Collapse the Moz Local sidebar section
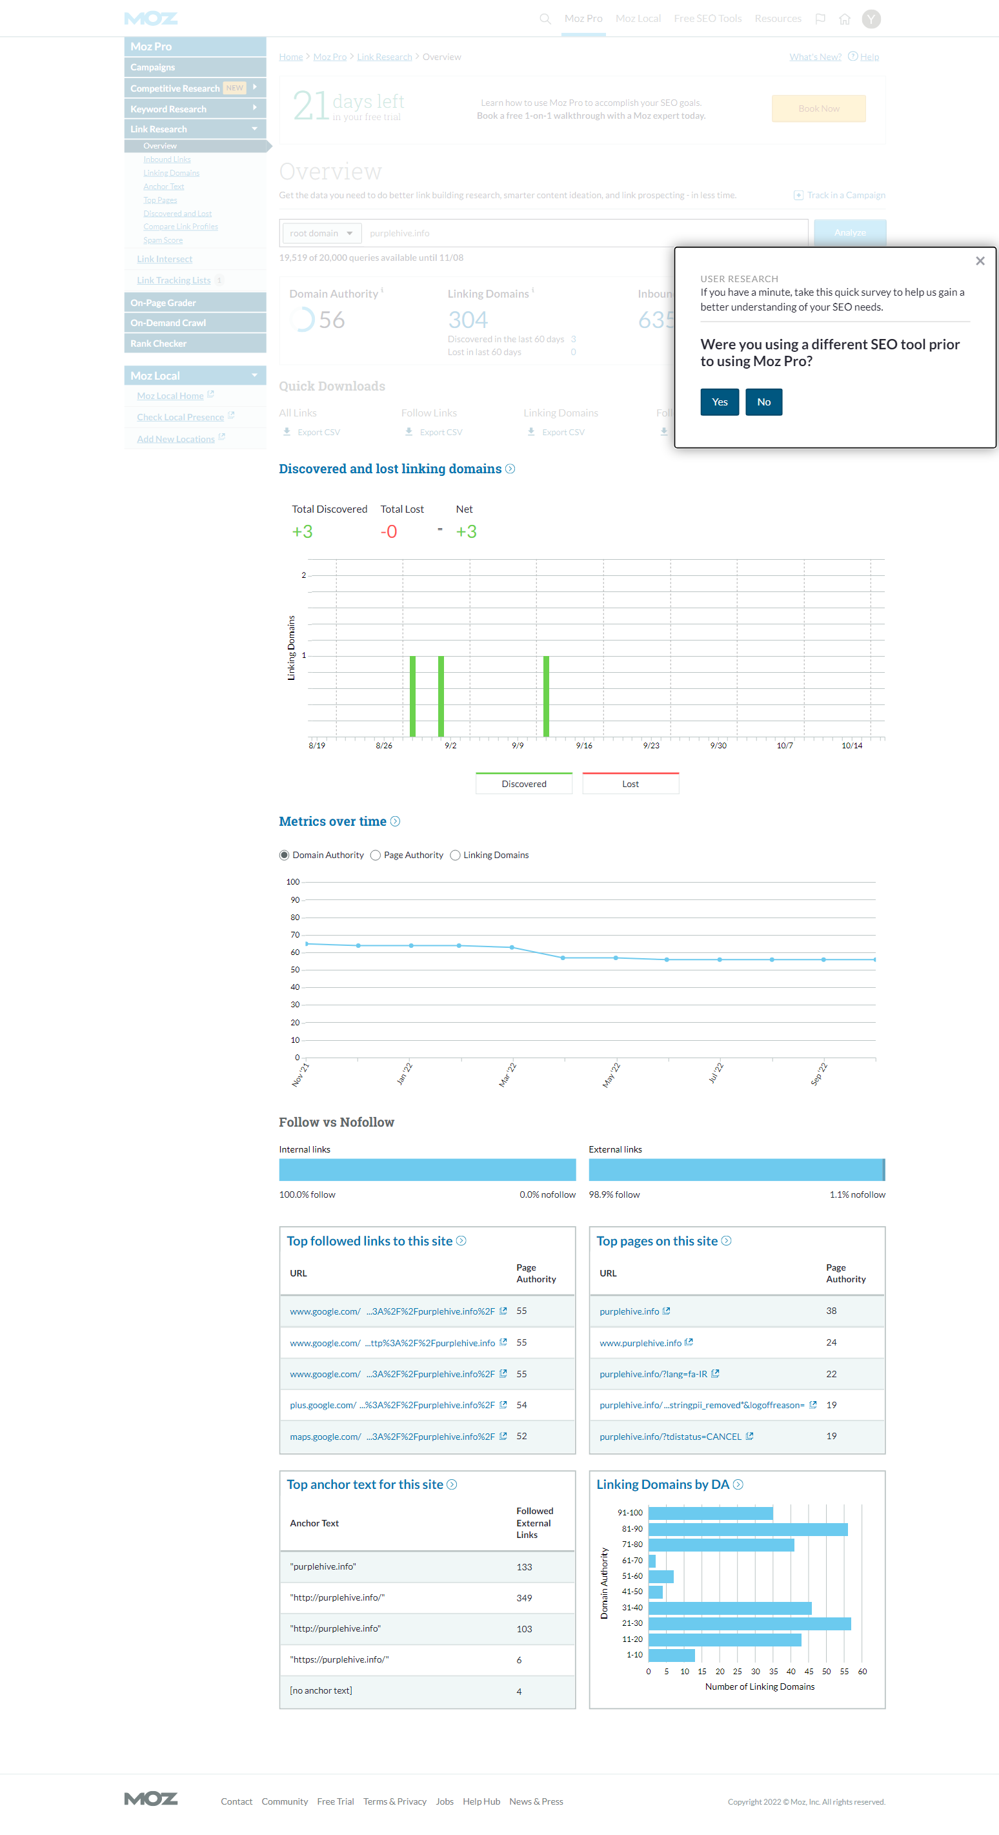 [x=195, y=375]
